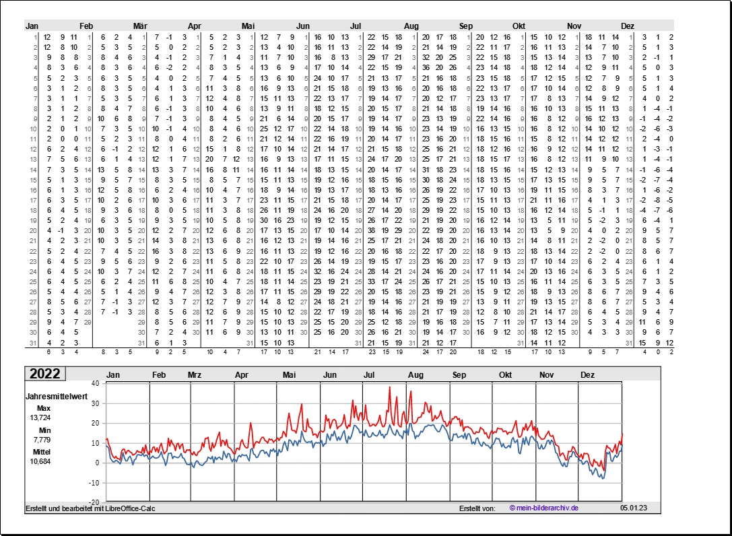
Task: Select the Aug header in the table
Action: click(411, 26)
